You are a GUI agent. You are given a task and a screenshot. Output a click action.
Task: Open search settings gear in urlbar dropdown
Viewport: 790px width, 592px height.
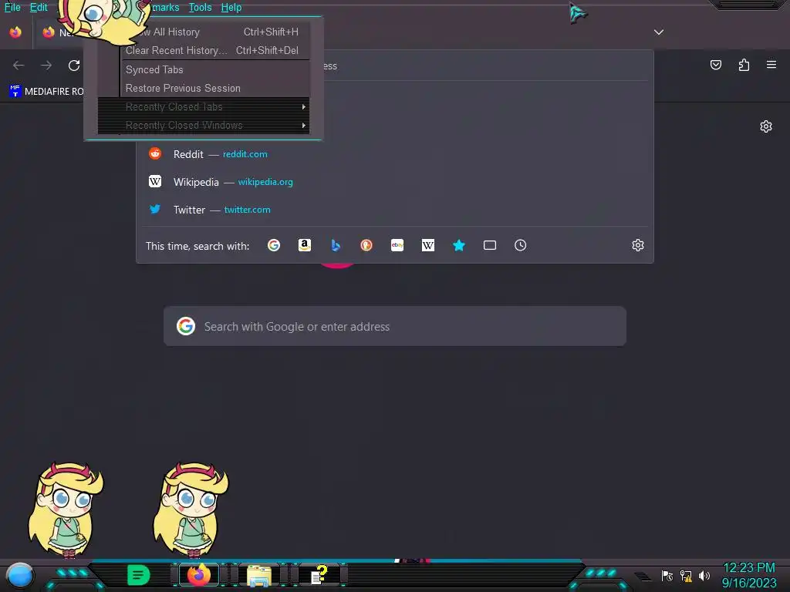pyautogui.click(x=638, y=245)
